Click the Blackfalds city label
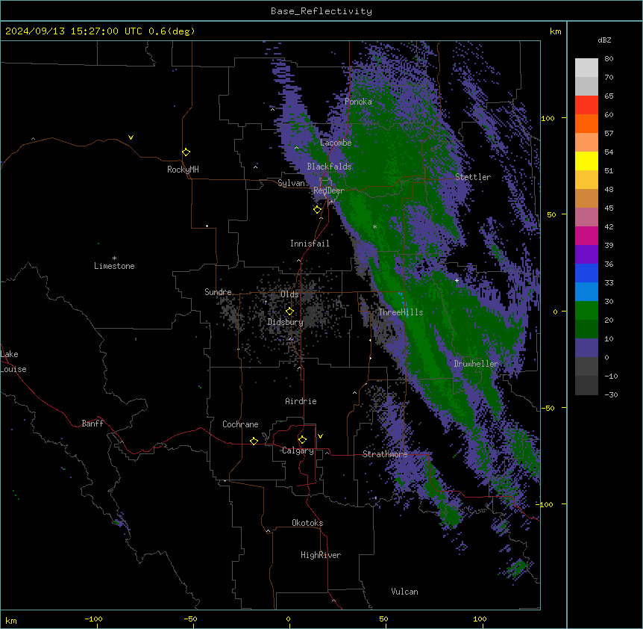 [x=329, y=167]
